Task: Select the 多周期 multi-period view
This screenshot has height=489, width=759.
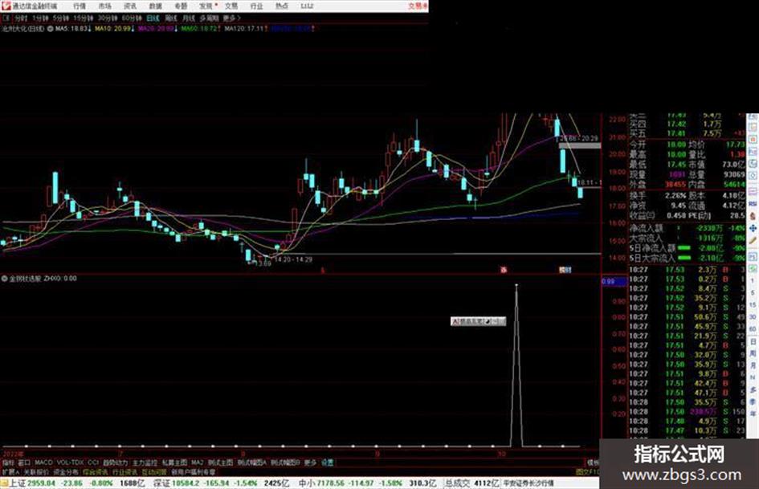Action: coord(209,18)
